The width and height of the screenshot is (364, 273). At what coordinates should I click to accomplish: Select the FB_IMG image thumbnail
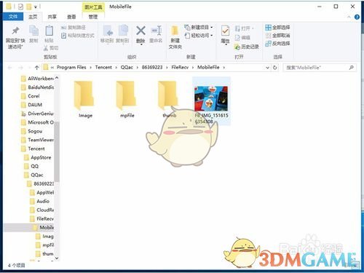pyautogui.click(x=211, y=98)
